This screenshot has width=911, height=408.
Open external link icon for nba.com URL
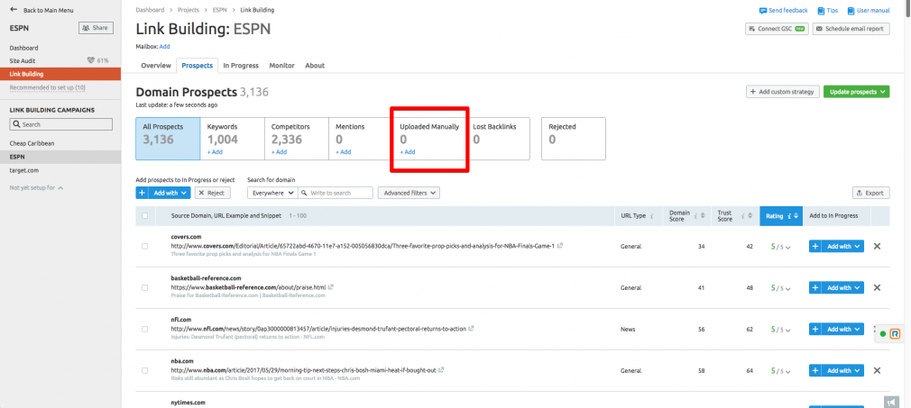(x=442, y=369)
